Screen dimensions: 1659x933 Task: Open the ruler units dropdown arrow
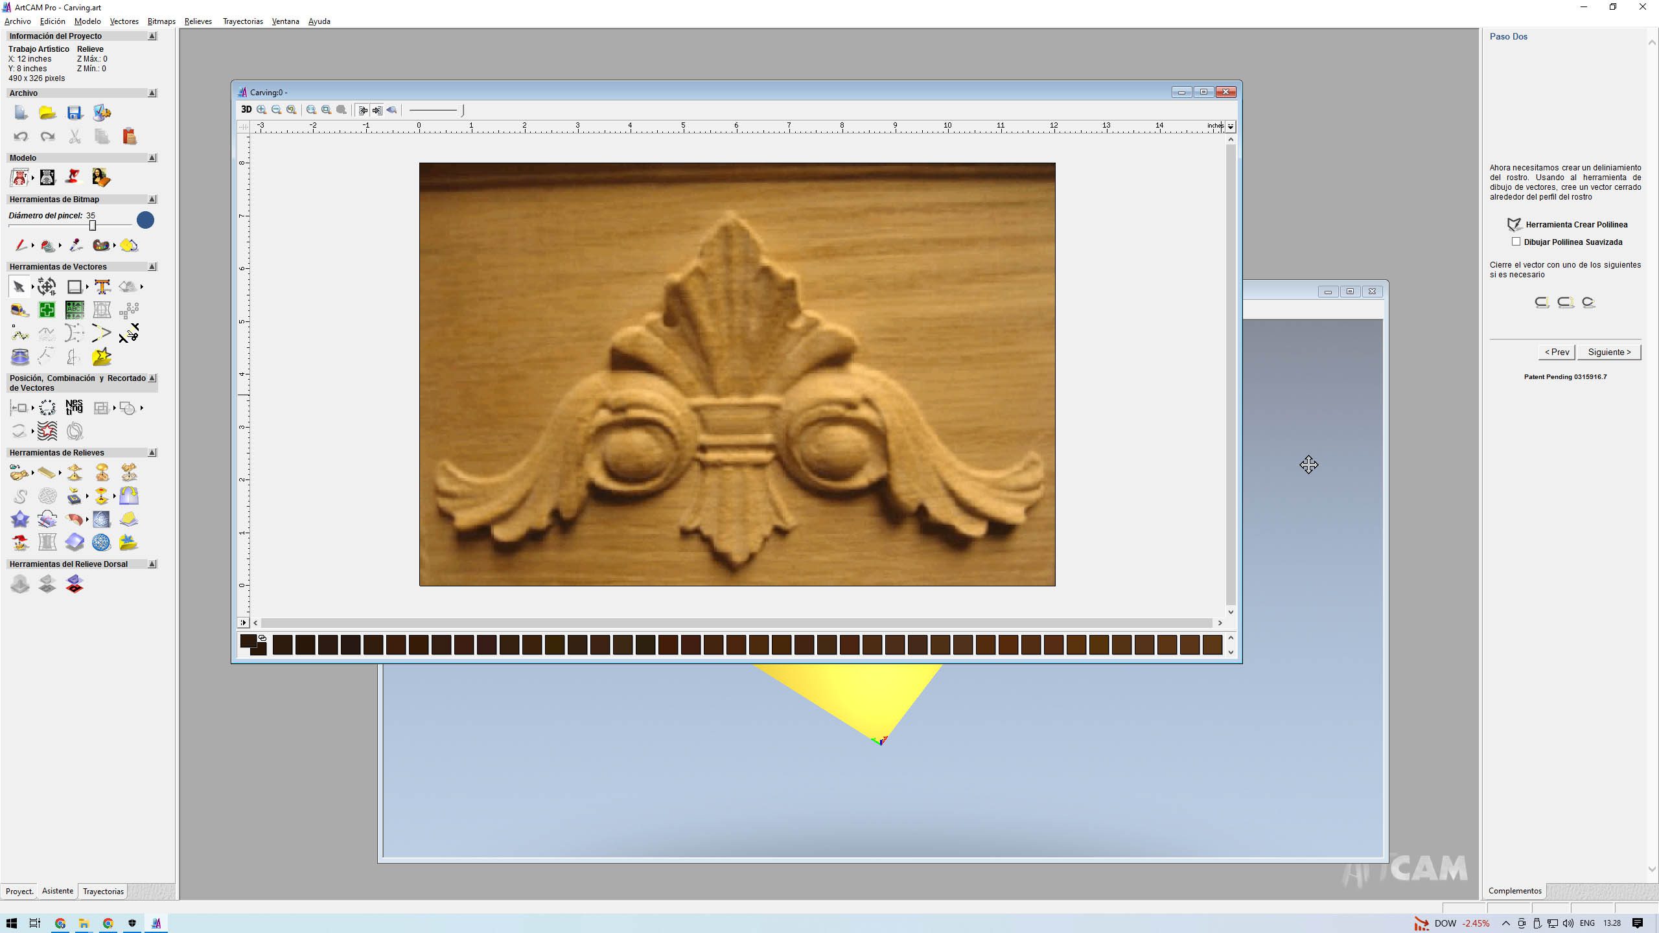pos(1230,126)
